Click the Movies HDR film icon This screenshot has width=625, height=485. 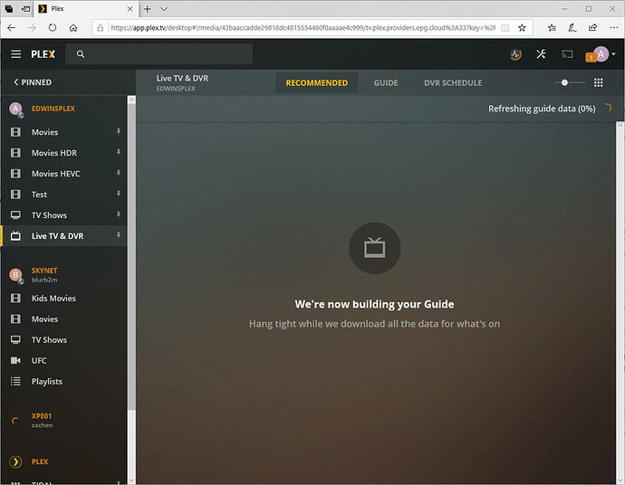(x=15, y=153)
